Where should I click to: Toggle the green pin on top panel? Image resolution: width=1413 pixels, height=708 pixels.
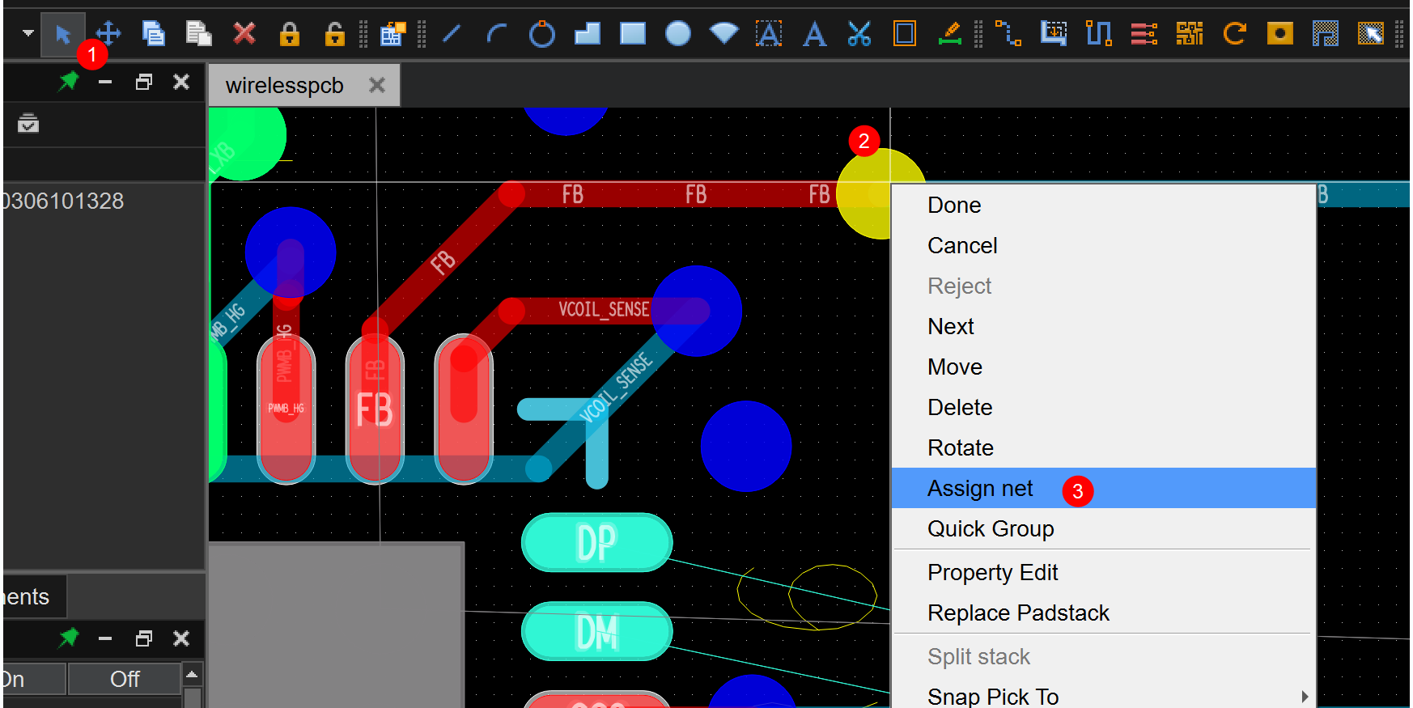(69, 82)
